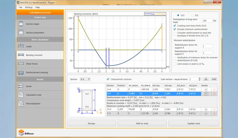Viewport: 238px width, 138px height.
Task: Edit Participation of long-term loads field
Action: coord(207,21)
